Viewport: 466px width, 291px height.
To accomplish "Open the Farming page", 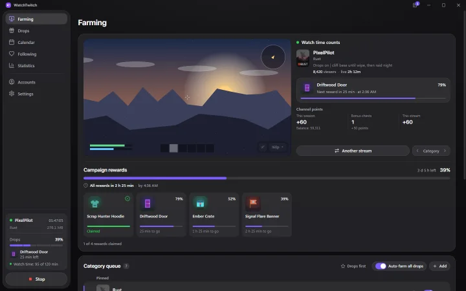I will click(36, 19).
